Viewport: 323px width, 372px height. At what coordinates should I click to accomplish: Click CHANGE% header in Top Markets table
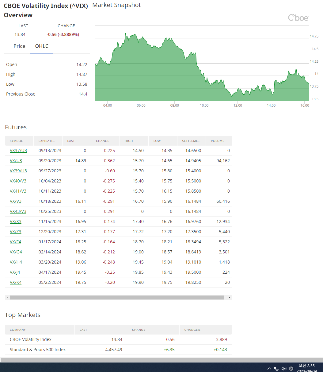click(206, 330)
